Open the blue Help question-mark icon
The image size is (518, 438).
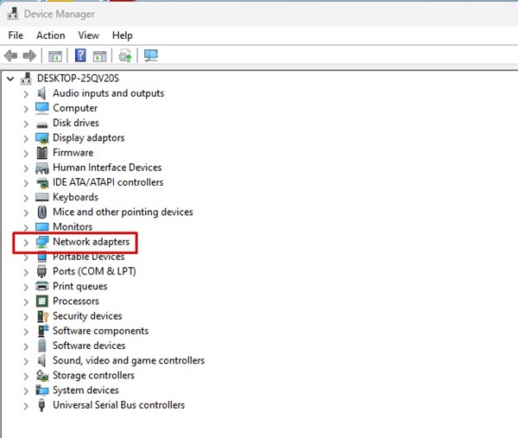click(x=80, y=55)
